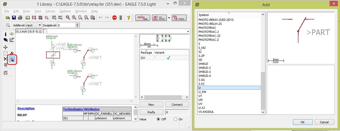Open a file with the folder icon
The width and height of the screenshot is (340, 131).
pos(8,18)
